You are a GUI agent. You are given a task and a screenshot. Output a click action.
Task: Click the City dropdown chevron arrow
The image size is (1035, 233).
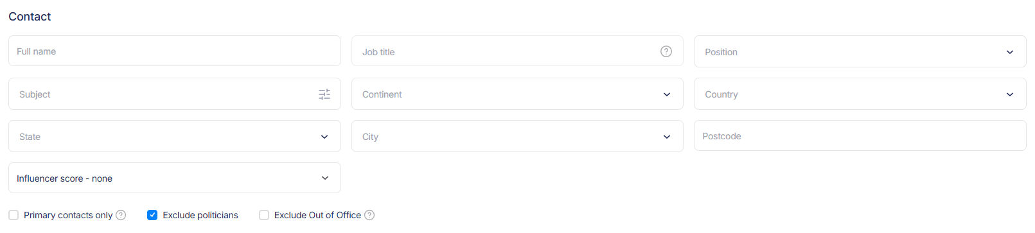(667, 137)
